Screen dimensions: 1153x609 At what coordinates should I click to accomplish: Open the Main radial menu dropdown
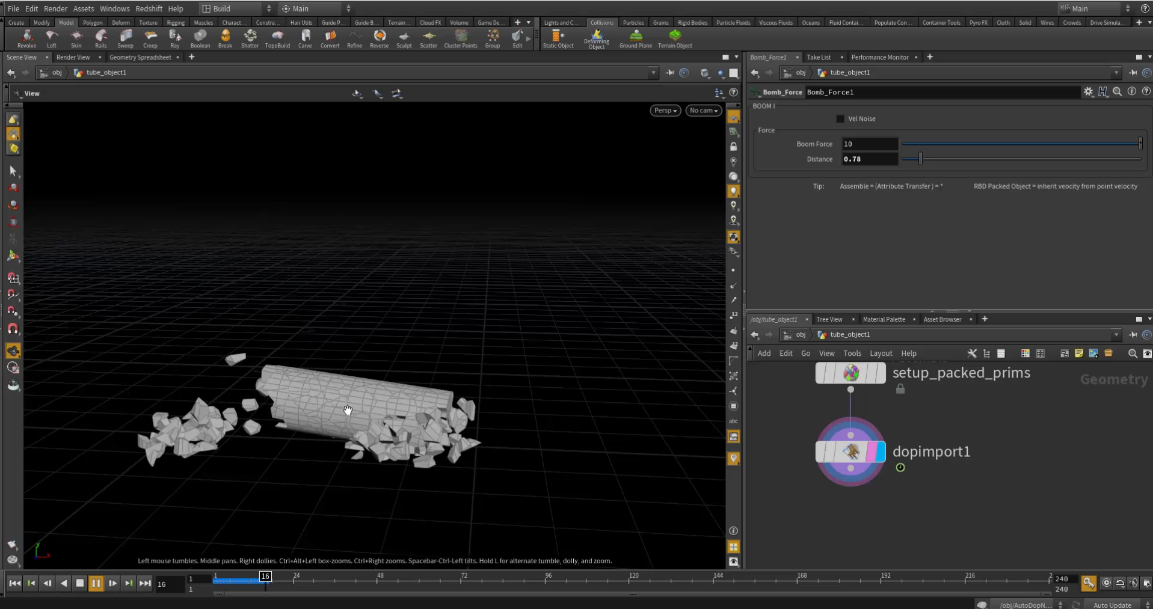point(315,8)
